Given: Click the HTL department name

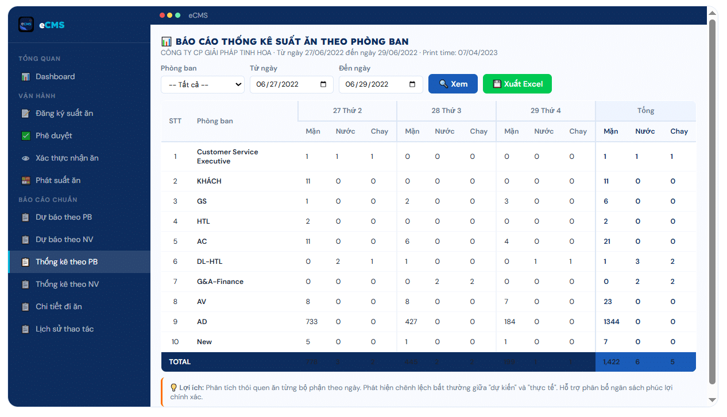Looking at the screenshot, I should [x=203, y=221].
